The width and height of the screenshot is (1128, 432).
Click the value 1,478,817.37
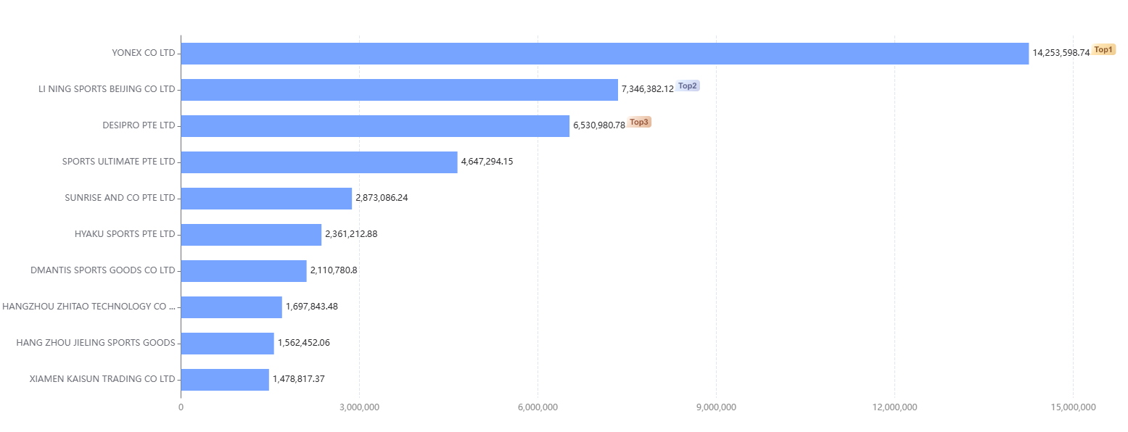(x=299, y=379)
